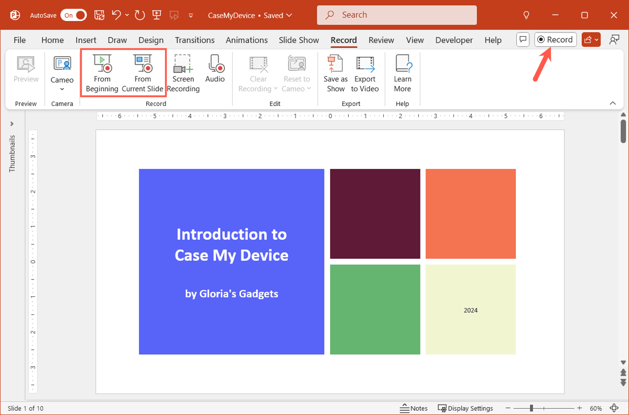Image resolution: width=629 pixels, height=415 pixels.
Task: Select the green square
Action: [375, 310]
